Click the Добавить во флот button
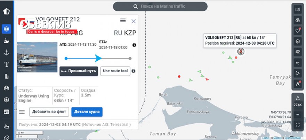 [x=49, y=112]
